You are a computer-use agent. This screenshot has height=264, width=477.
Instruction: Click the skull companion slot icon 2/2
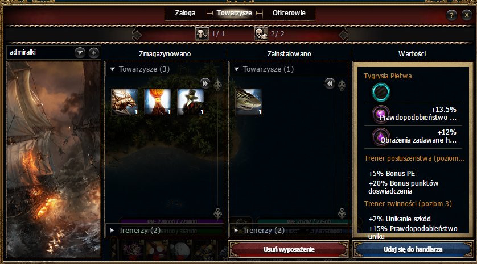coord(261,34)
